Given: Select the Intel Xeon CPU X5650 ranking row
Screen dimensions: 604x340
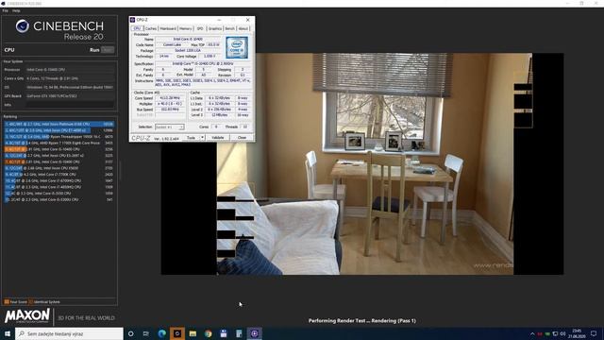Looking at the screenshot, I should click(x=59, y=168).
